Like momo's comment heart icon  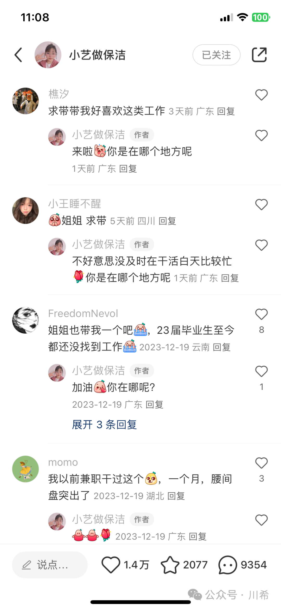(x=261, y=463)
